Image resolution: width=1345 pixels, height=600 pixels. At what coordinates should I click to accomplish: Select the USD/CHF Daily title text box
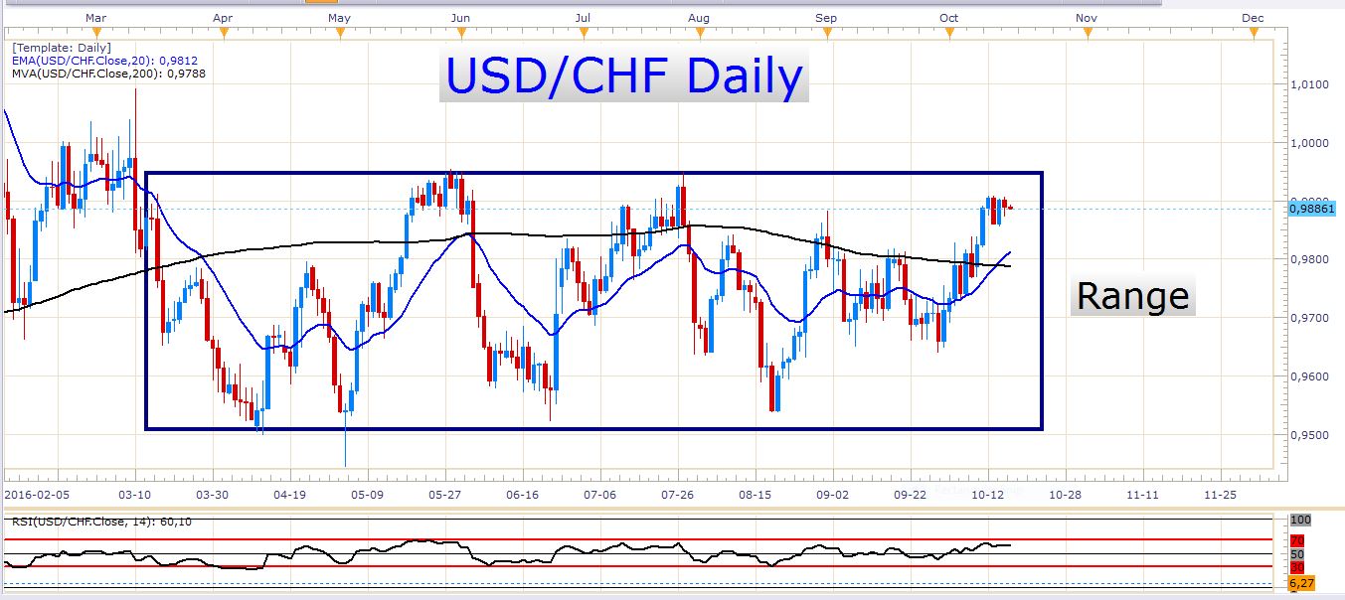coord(624,76)
